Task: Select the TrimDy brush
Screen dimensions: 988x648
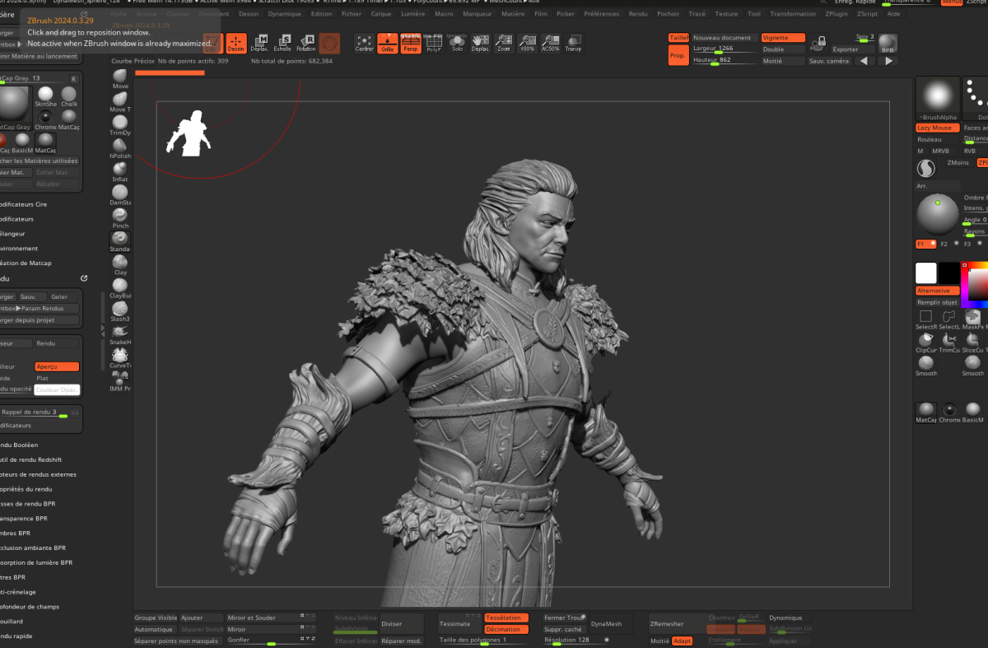Action: point(120,125)
